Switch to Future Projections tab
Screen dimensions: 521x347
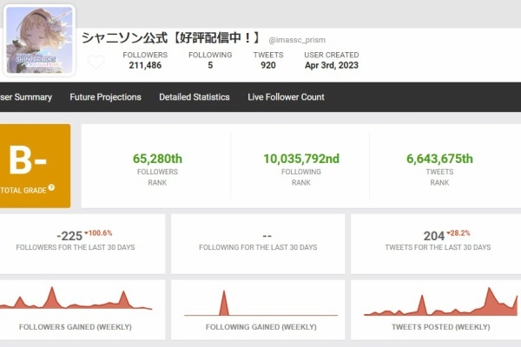click(105, 97)
